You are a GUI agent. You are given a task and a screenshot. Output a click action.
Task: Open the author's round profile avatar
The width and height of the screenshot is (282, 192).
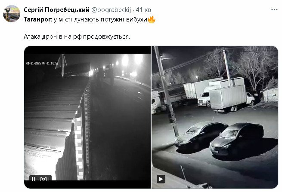click(12, 14)
